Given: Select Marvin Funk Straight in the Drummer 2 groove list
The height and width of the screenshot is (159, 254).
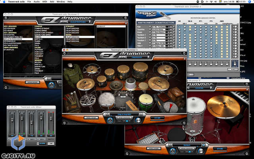Looking at the screenshot, I should click(x=44, y=33).
